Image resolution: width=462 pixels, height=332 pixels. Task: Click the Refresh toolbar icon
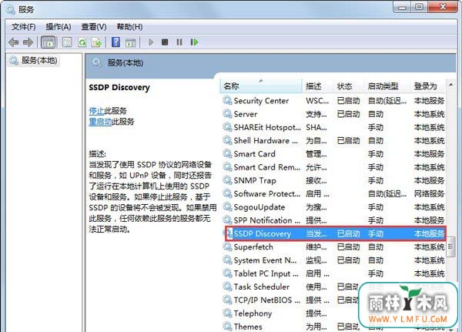point(82,42)
